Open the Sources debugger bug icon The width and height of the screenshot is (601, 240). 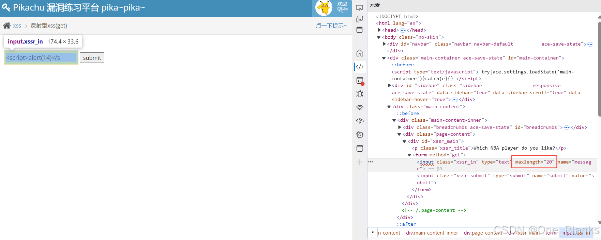tap(360, 94)
